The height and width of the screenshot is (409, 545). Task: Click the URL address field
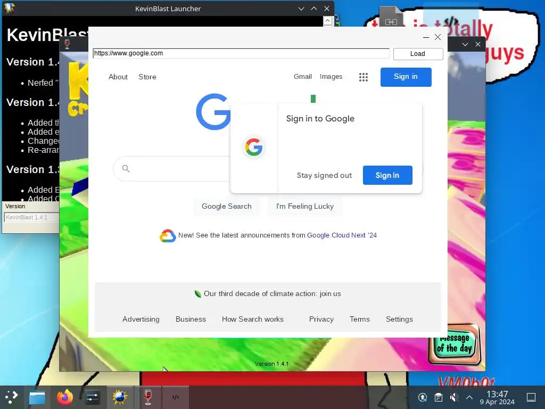241,53
